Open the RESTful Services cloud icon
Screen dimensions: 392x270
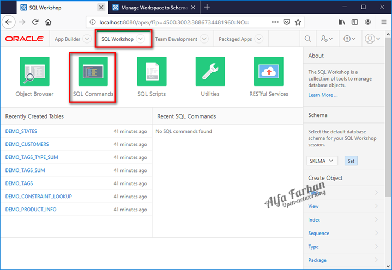[269, 71]
